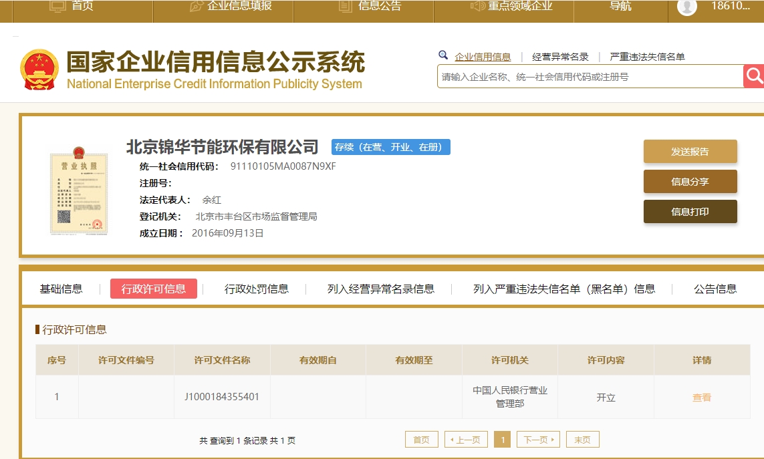The width and height of the screenshot is (764, 459).
Task: Click the 开立 permit content cell
Action: click(606, 397)
